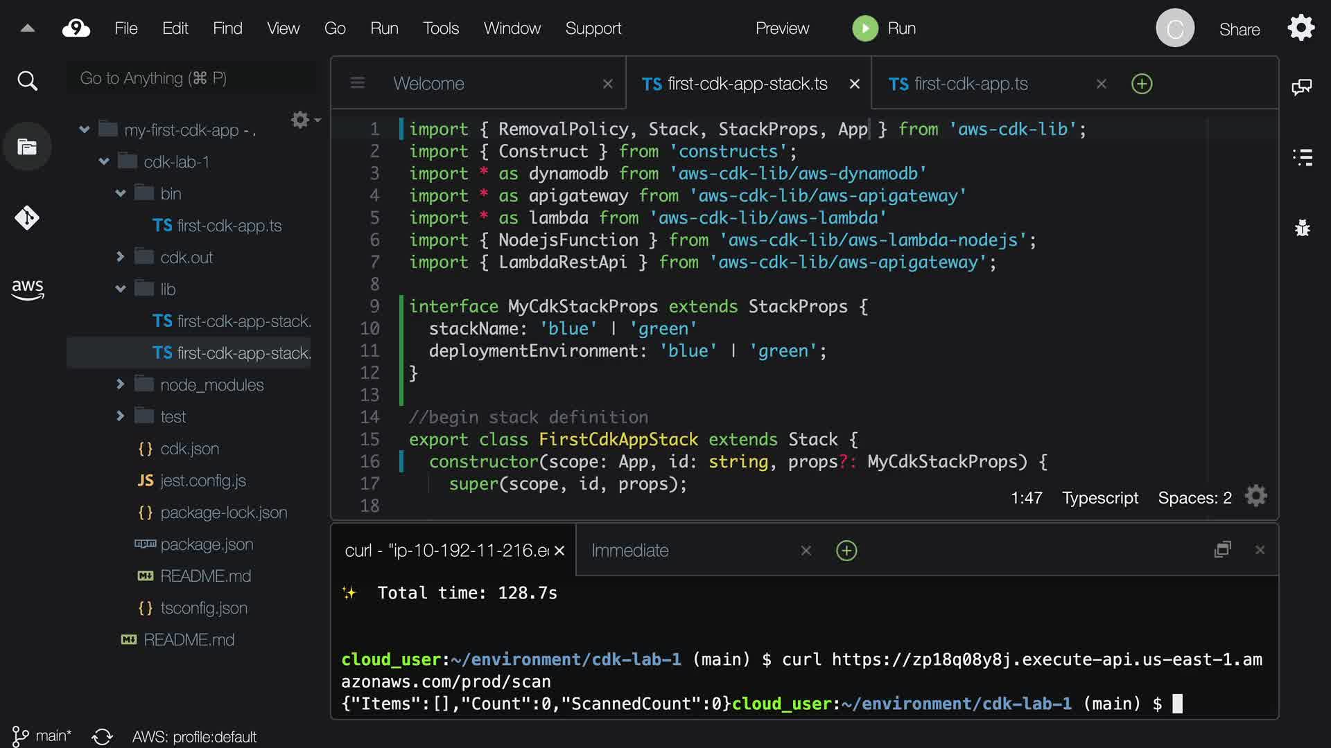Open the debugger bug icon

click(1302, 228)
